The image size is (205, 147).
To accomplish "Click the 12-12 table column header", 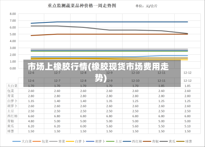I will click(187, 81).
